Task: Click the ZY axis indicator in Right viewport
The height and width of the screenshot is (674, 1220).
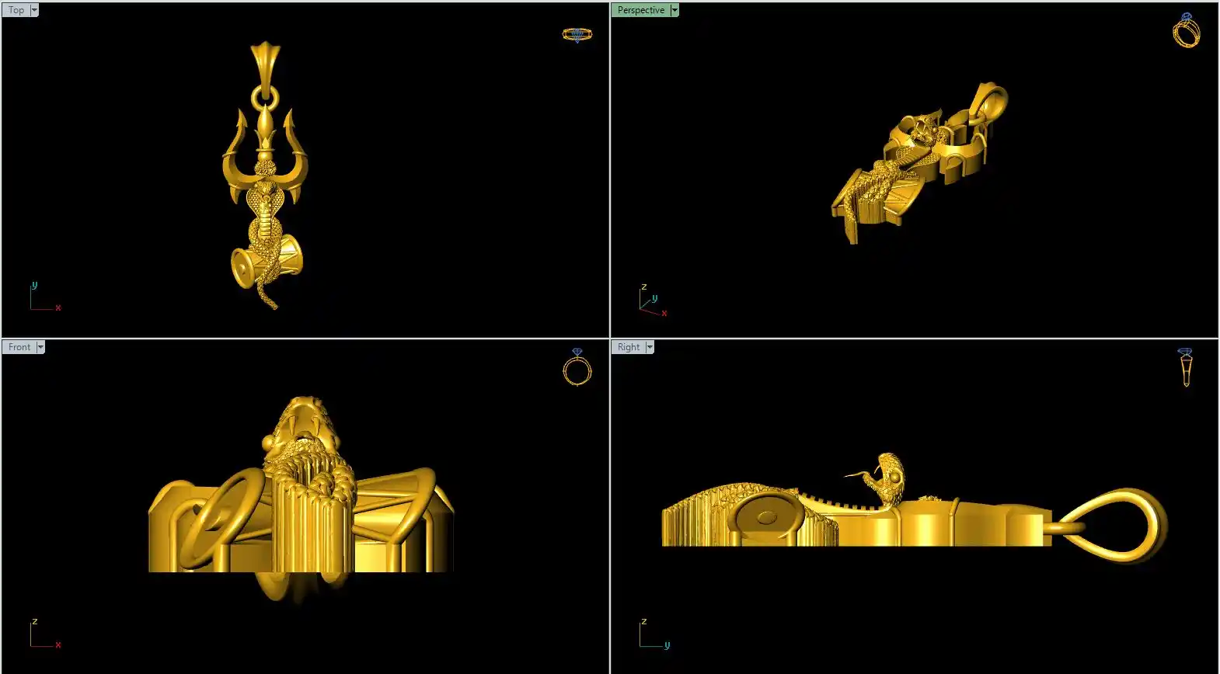Action: (x=654, y=634)
